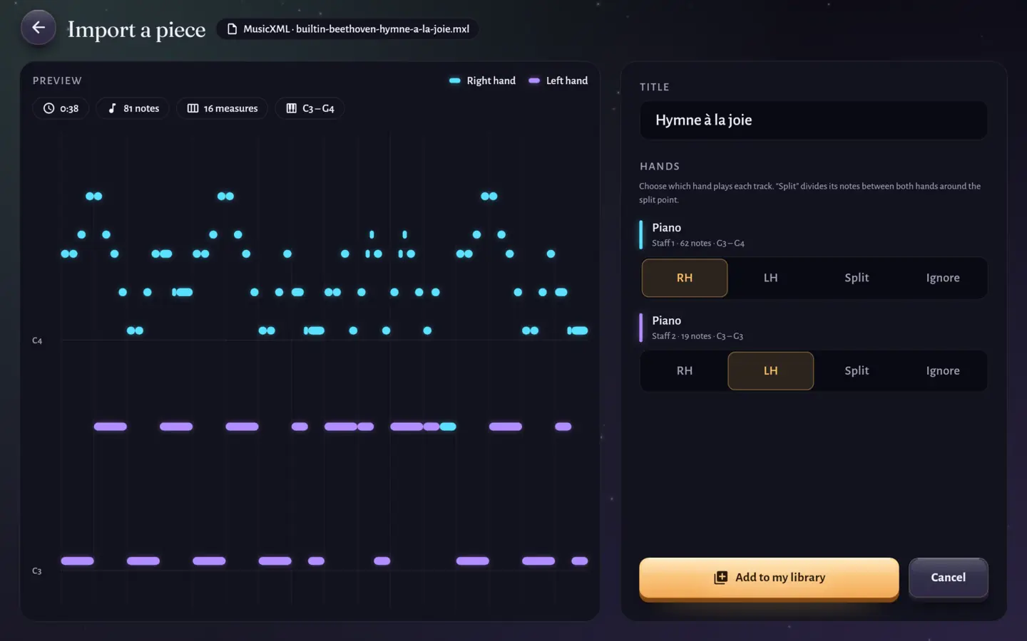
Task: Click the purple Left hand legend swatch
Action: pos(534,80)
